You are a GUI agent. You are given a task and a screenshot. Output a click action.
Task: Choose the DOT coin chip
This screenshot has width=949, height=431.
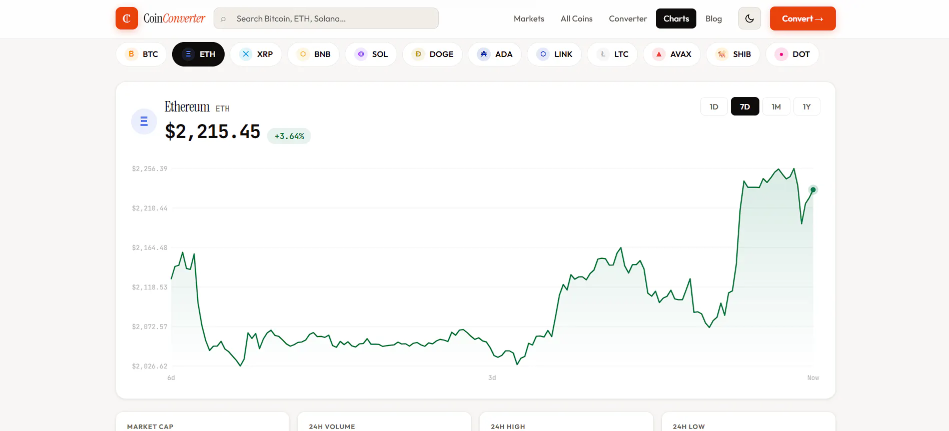[x=792, y=54]
